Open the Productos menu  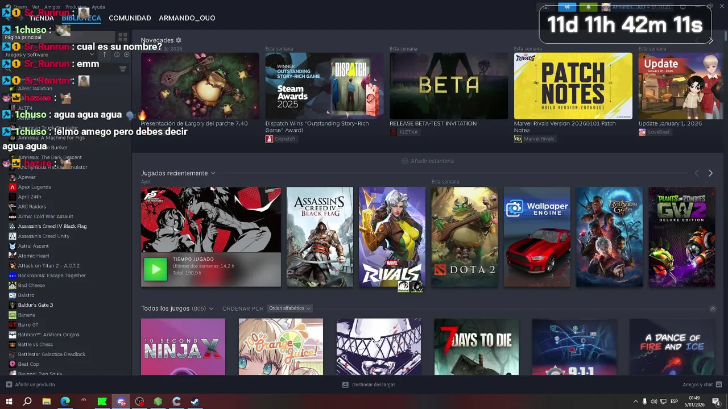click(76, 7)
